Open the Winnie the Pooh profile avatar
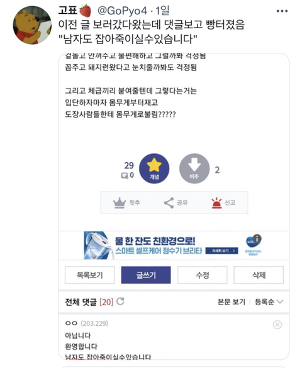 click(x=32, y=25)
